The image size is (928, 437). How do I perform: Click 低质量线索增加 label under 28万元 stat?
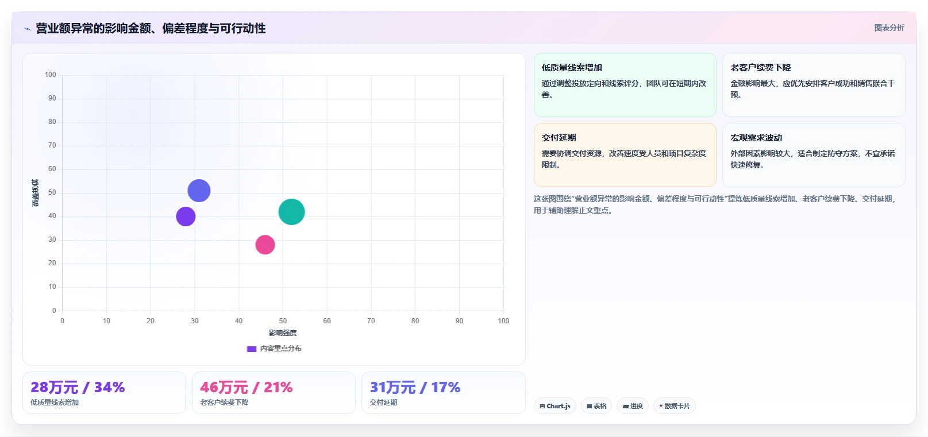[55, 403]
